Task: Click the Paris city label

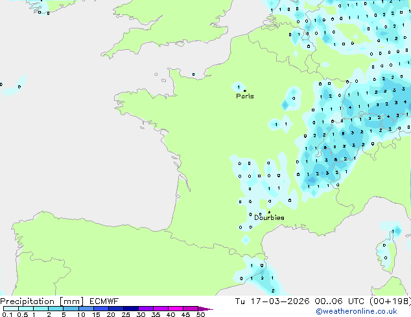Action: [245, 96]
